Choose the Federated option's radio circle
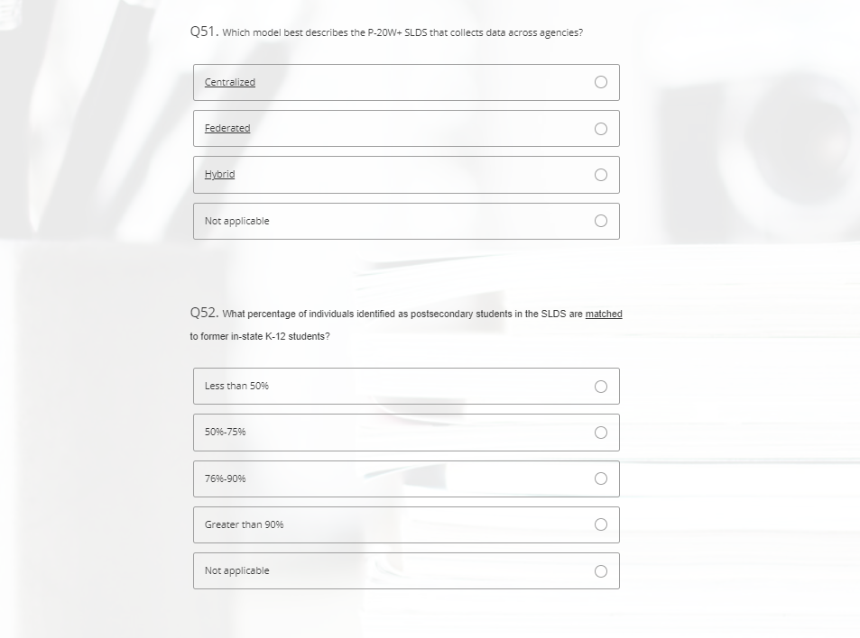Image resolution: width=860 pixels, height=638 pixels. click(x=601, y=129)
